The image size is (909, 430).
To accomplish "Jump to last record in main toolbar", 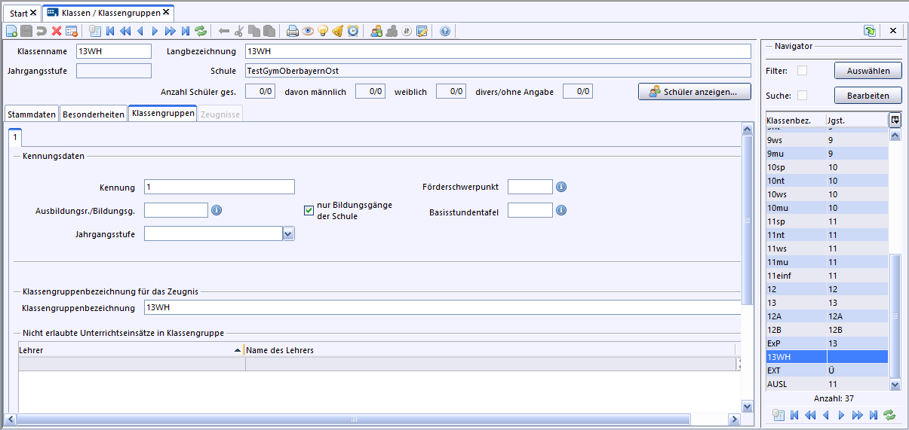I will [x=186, y=31].
